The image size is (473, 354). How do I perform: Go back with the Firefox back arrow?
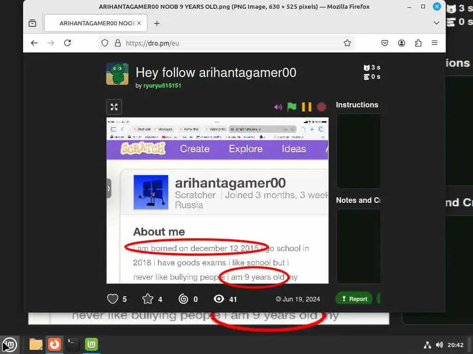pos(34,43)
